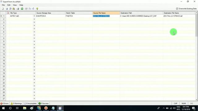Open File Explorer from the taskbar
The width and height of the screenshot is (198, 111).
click(24, 108)
